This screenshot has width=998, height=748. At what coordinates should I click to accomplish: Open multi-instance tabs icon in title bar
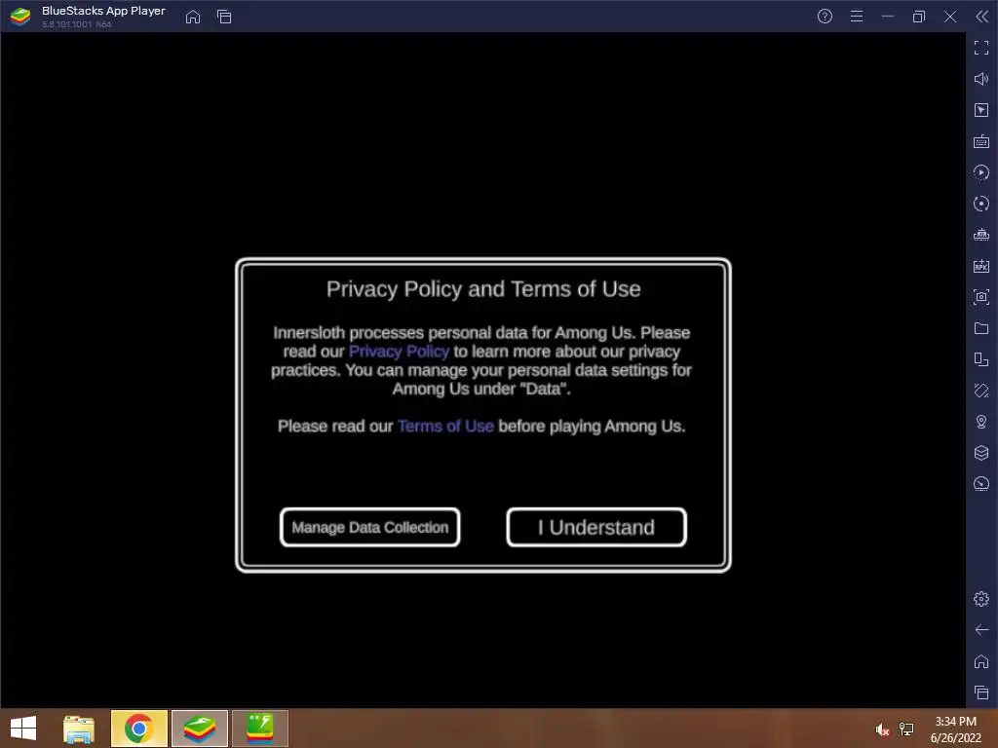pos(224,17)
